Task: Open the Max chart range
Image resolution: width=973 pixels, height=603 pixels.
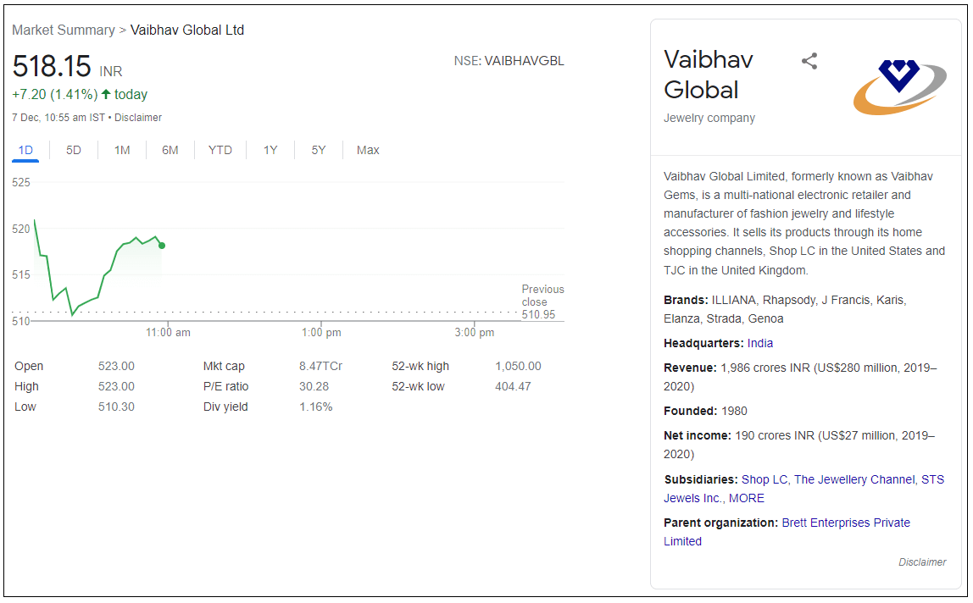Action: 368,150
